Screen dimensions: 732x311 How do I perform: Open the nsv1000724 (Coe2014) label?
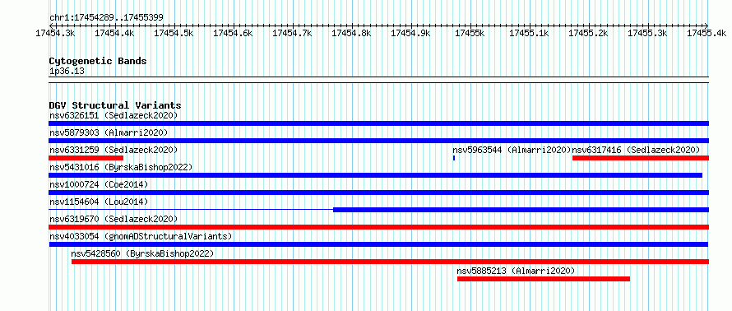click(x=99, y=184)
